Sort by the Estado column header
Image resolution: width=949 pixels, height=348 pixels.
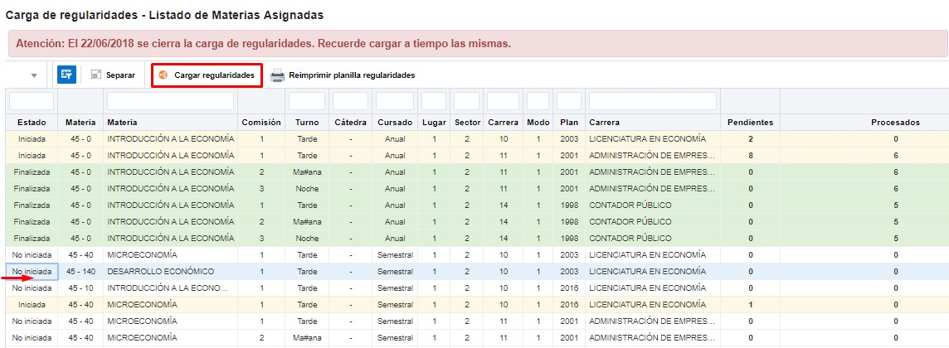click(32, 122)
